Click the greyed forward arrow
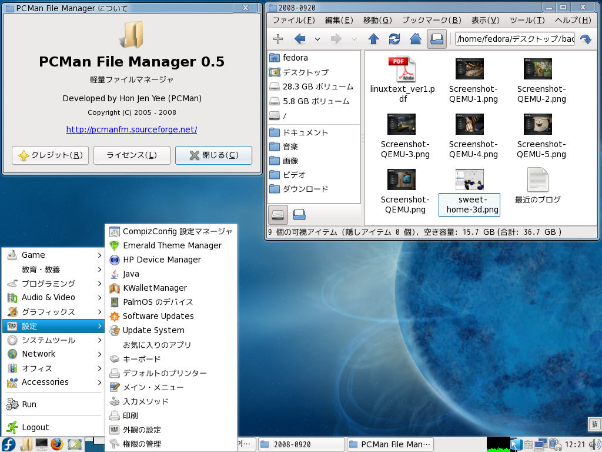602x452 pixels. [336, 39]
